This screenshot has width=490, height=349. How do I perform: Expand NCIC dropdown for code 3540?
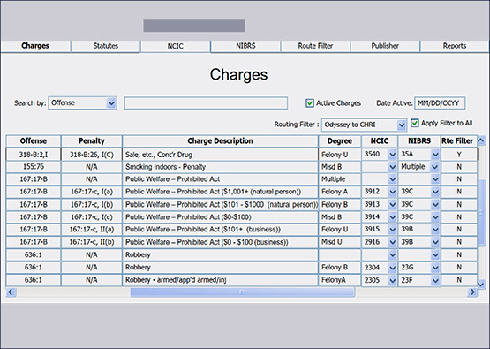click(392, 154)
